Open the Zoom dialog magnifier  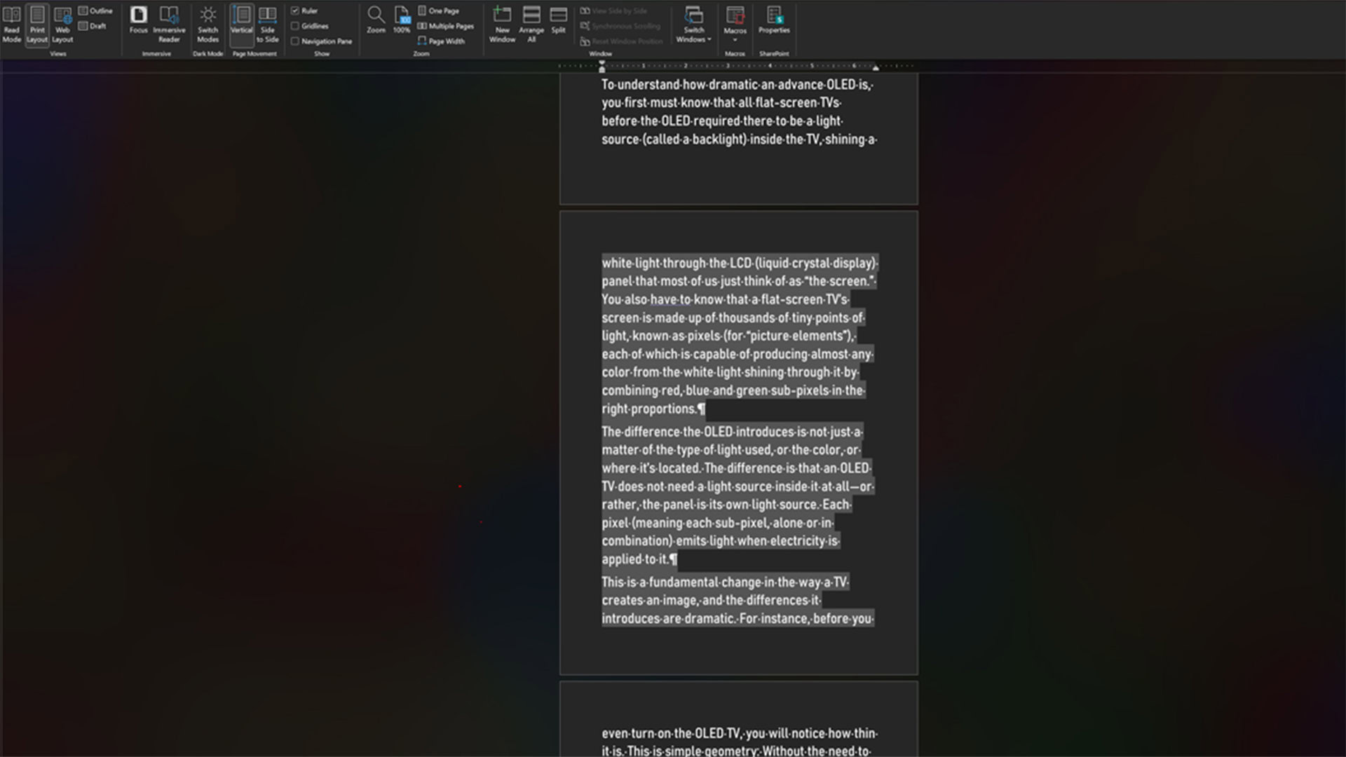click(x=376, y=20)
